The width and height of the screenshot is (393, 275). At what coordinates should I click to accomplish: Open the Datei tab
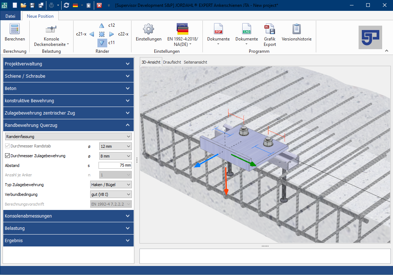coord(10,16)
